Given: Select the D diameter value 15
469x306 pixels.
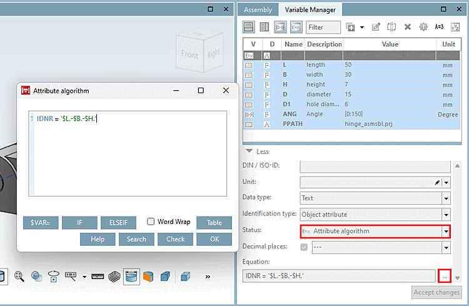Looking at the screenshot, I should coord(348,94).
